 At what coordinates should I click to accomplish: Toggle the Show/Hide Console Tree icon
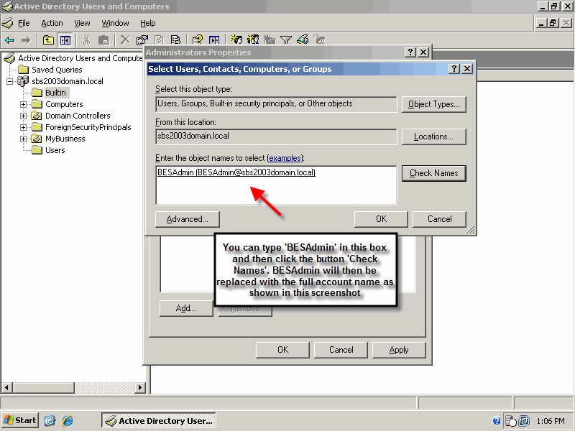[x=65, y=40]
